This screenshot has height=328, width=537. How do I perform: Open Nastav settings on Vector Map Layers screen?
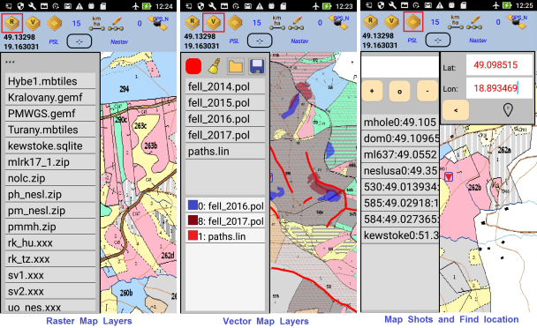point(299,41)
